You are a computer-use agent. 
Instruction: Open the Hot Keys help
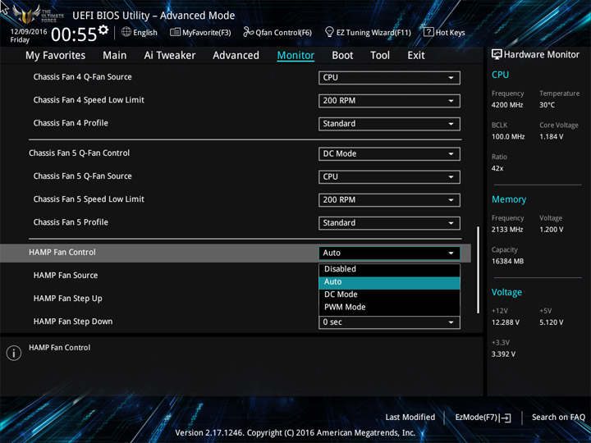[445, 32]
